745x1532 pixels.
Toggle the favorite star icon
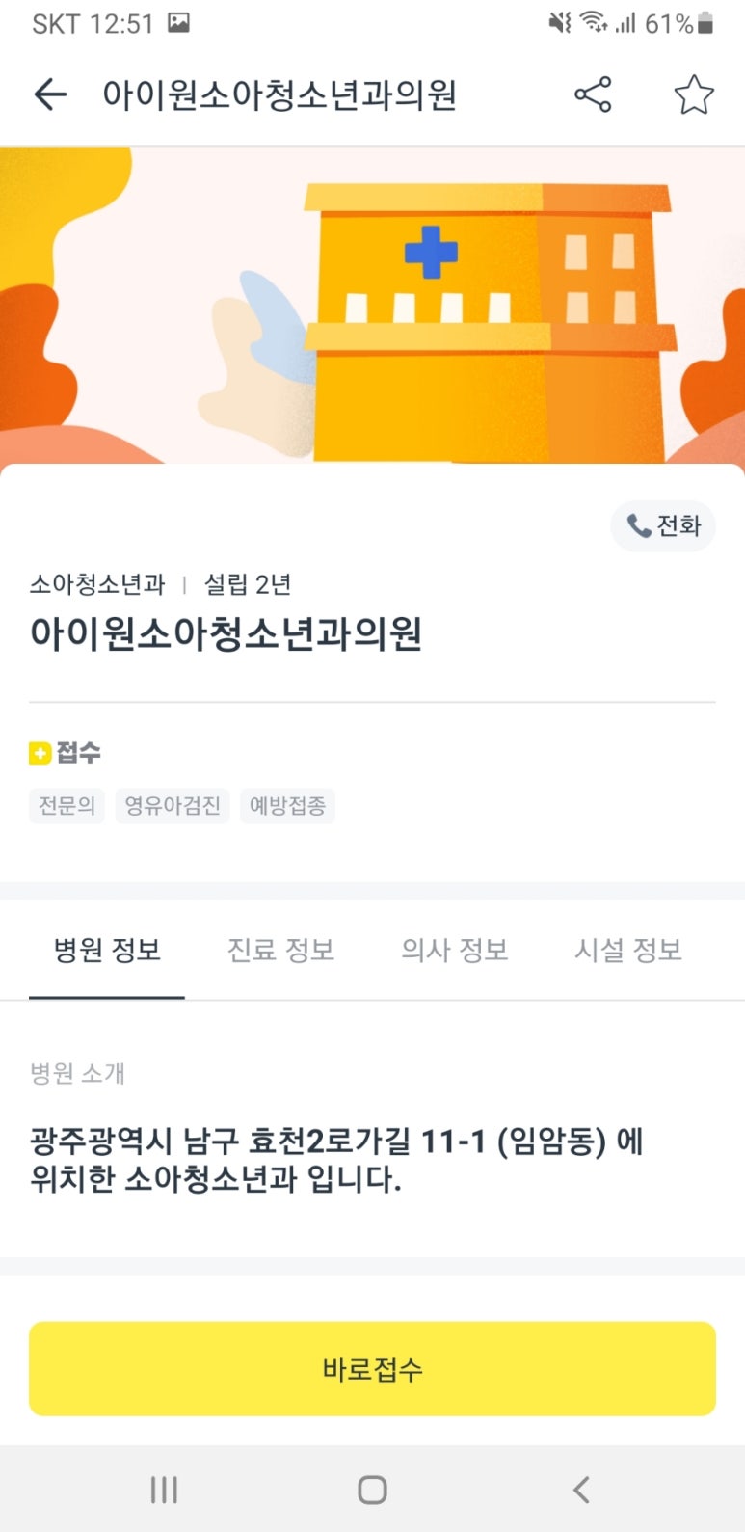[x=693, y=94]
